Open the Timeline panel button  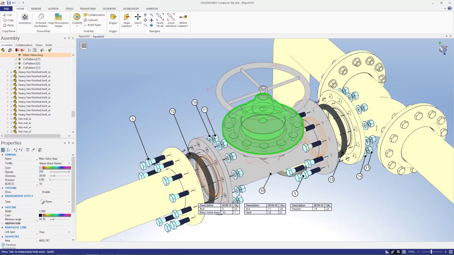click(9, 245)
